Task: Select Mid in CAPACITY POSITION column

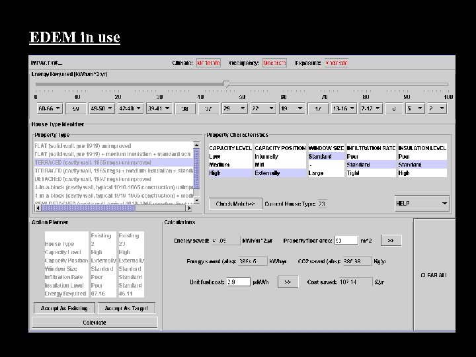Action: tap(280, 165)
